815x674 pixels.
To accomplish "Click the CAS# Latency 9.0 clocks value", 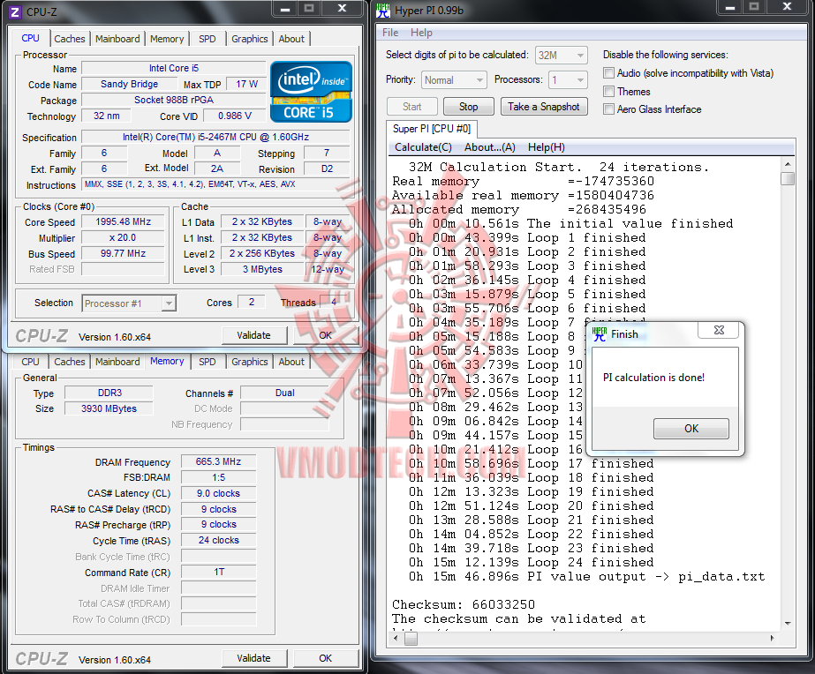I will tap(218, 493).
